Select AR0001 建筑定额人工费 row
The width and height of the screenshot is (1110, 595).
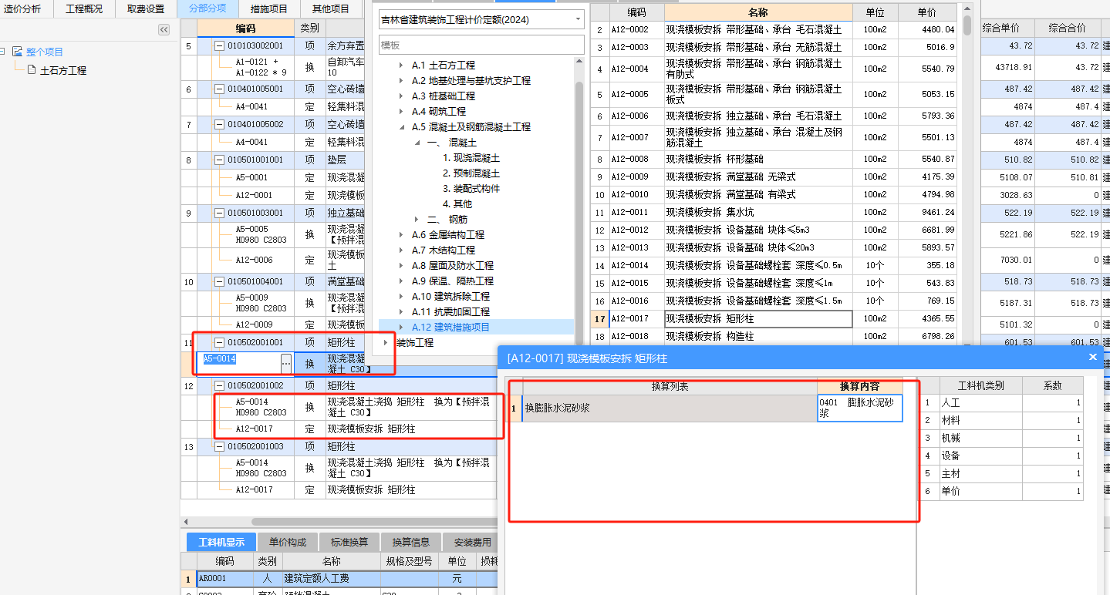click(x=339, y=578)
